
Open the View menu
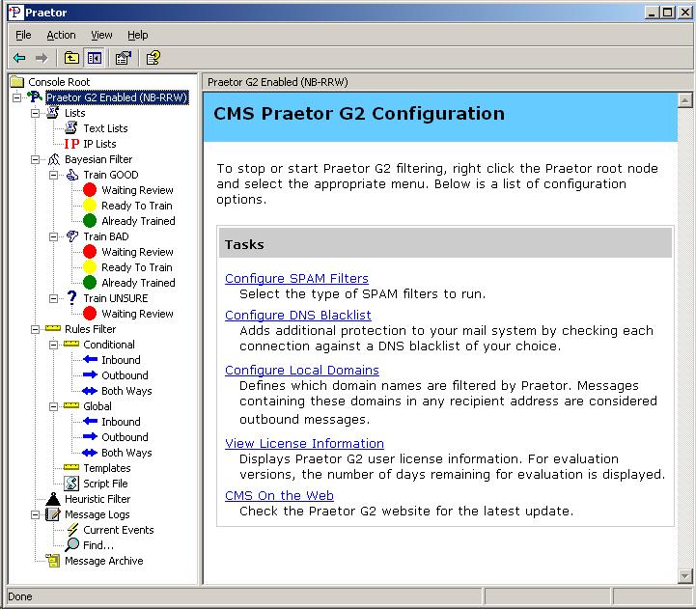tap(101, 35)
